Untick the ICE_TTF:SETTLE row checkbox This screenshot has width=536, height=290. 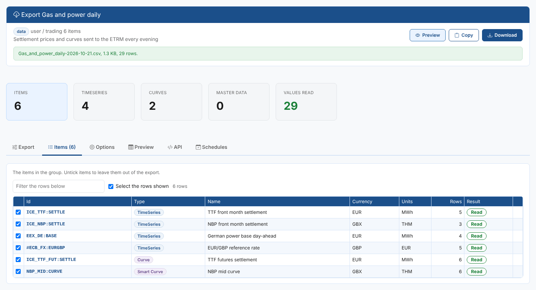coord(18,212)
